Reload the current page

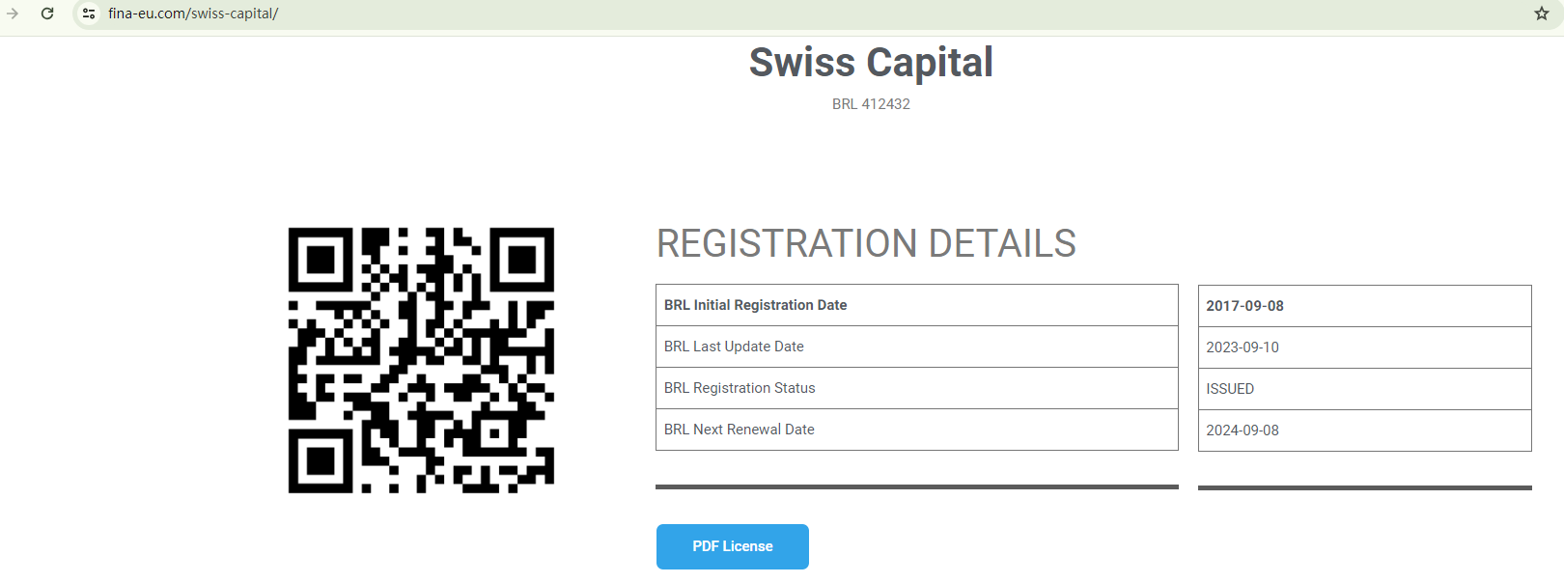47,14
